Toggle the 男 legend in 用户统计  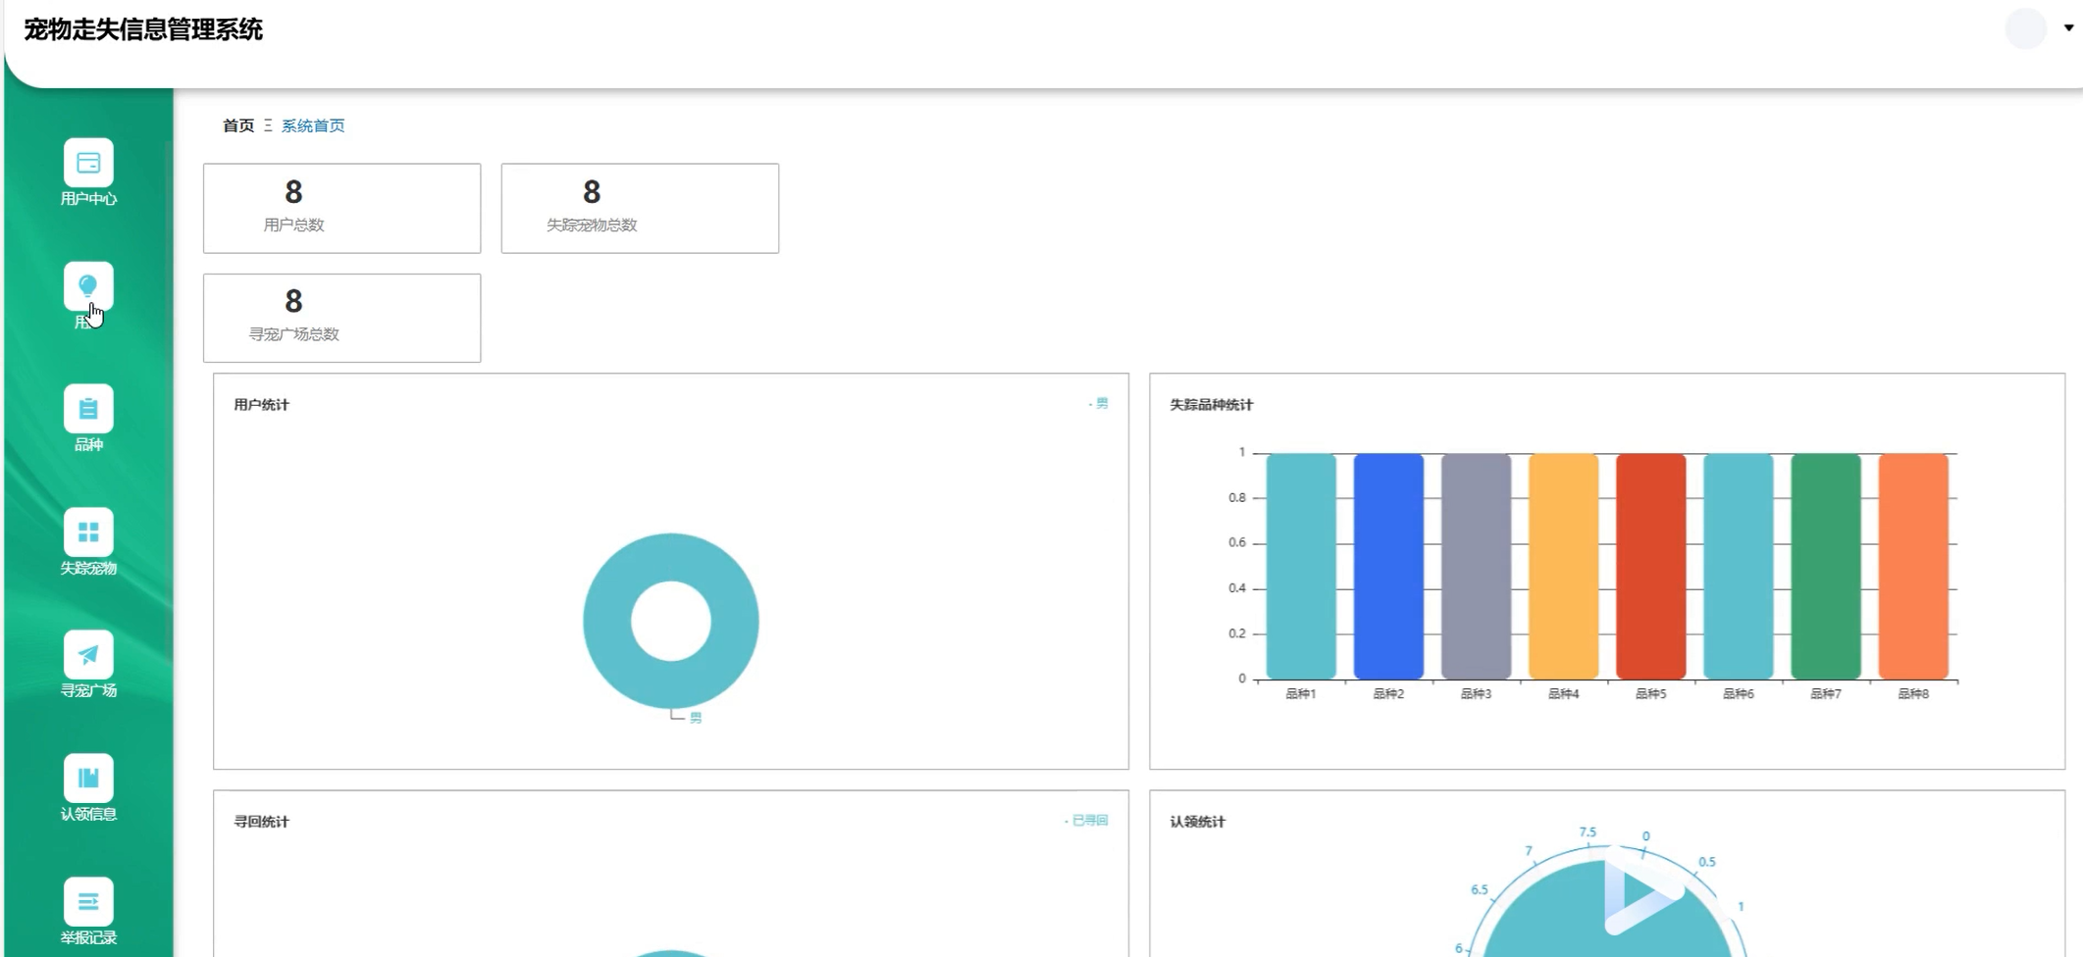click(1099, 403)
